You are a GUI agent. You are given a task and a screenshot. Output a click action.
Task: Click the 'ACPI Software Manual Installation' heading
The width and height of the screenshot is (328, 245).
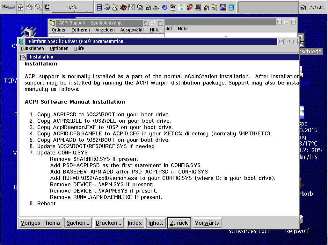tap(75, 102)
